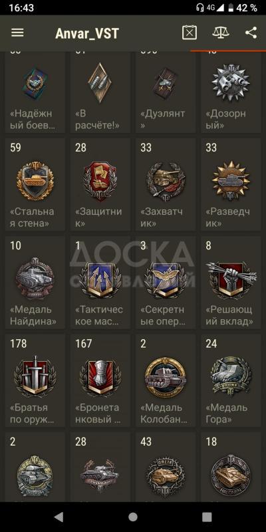This screenshot has width=266, height=532.
Task: Tap the Android home circle button
Action: (133, 517)
